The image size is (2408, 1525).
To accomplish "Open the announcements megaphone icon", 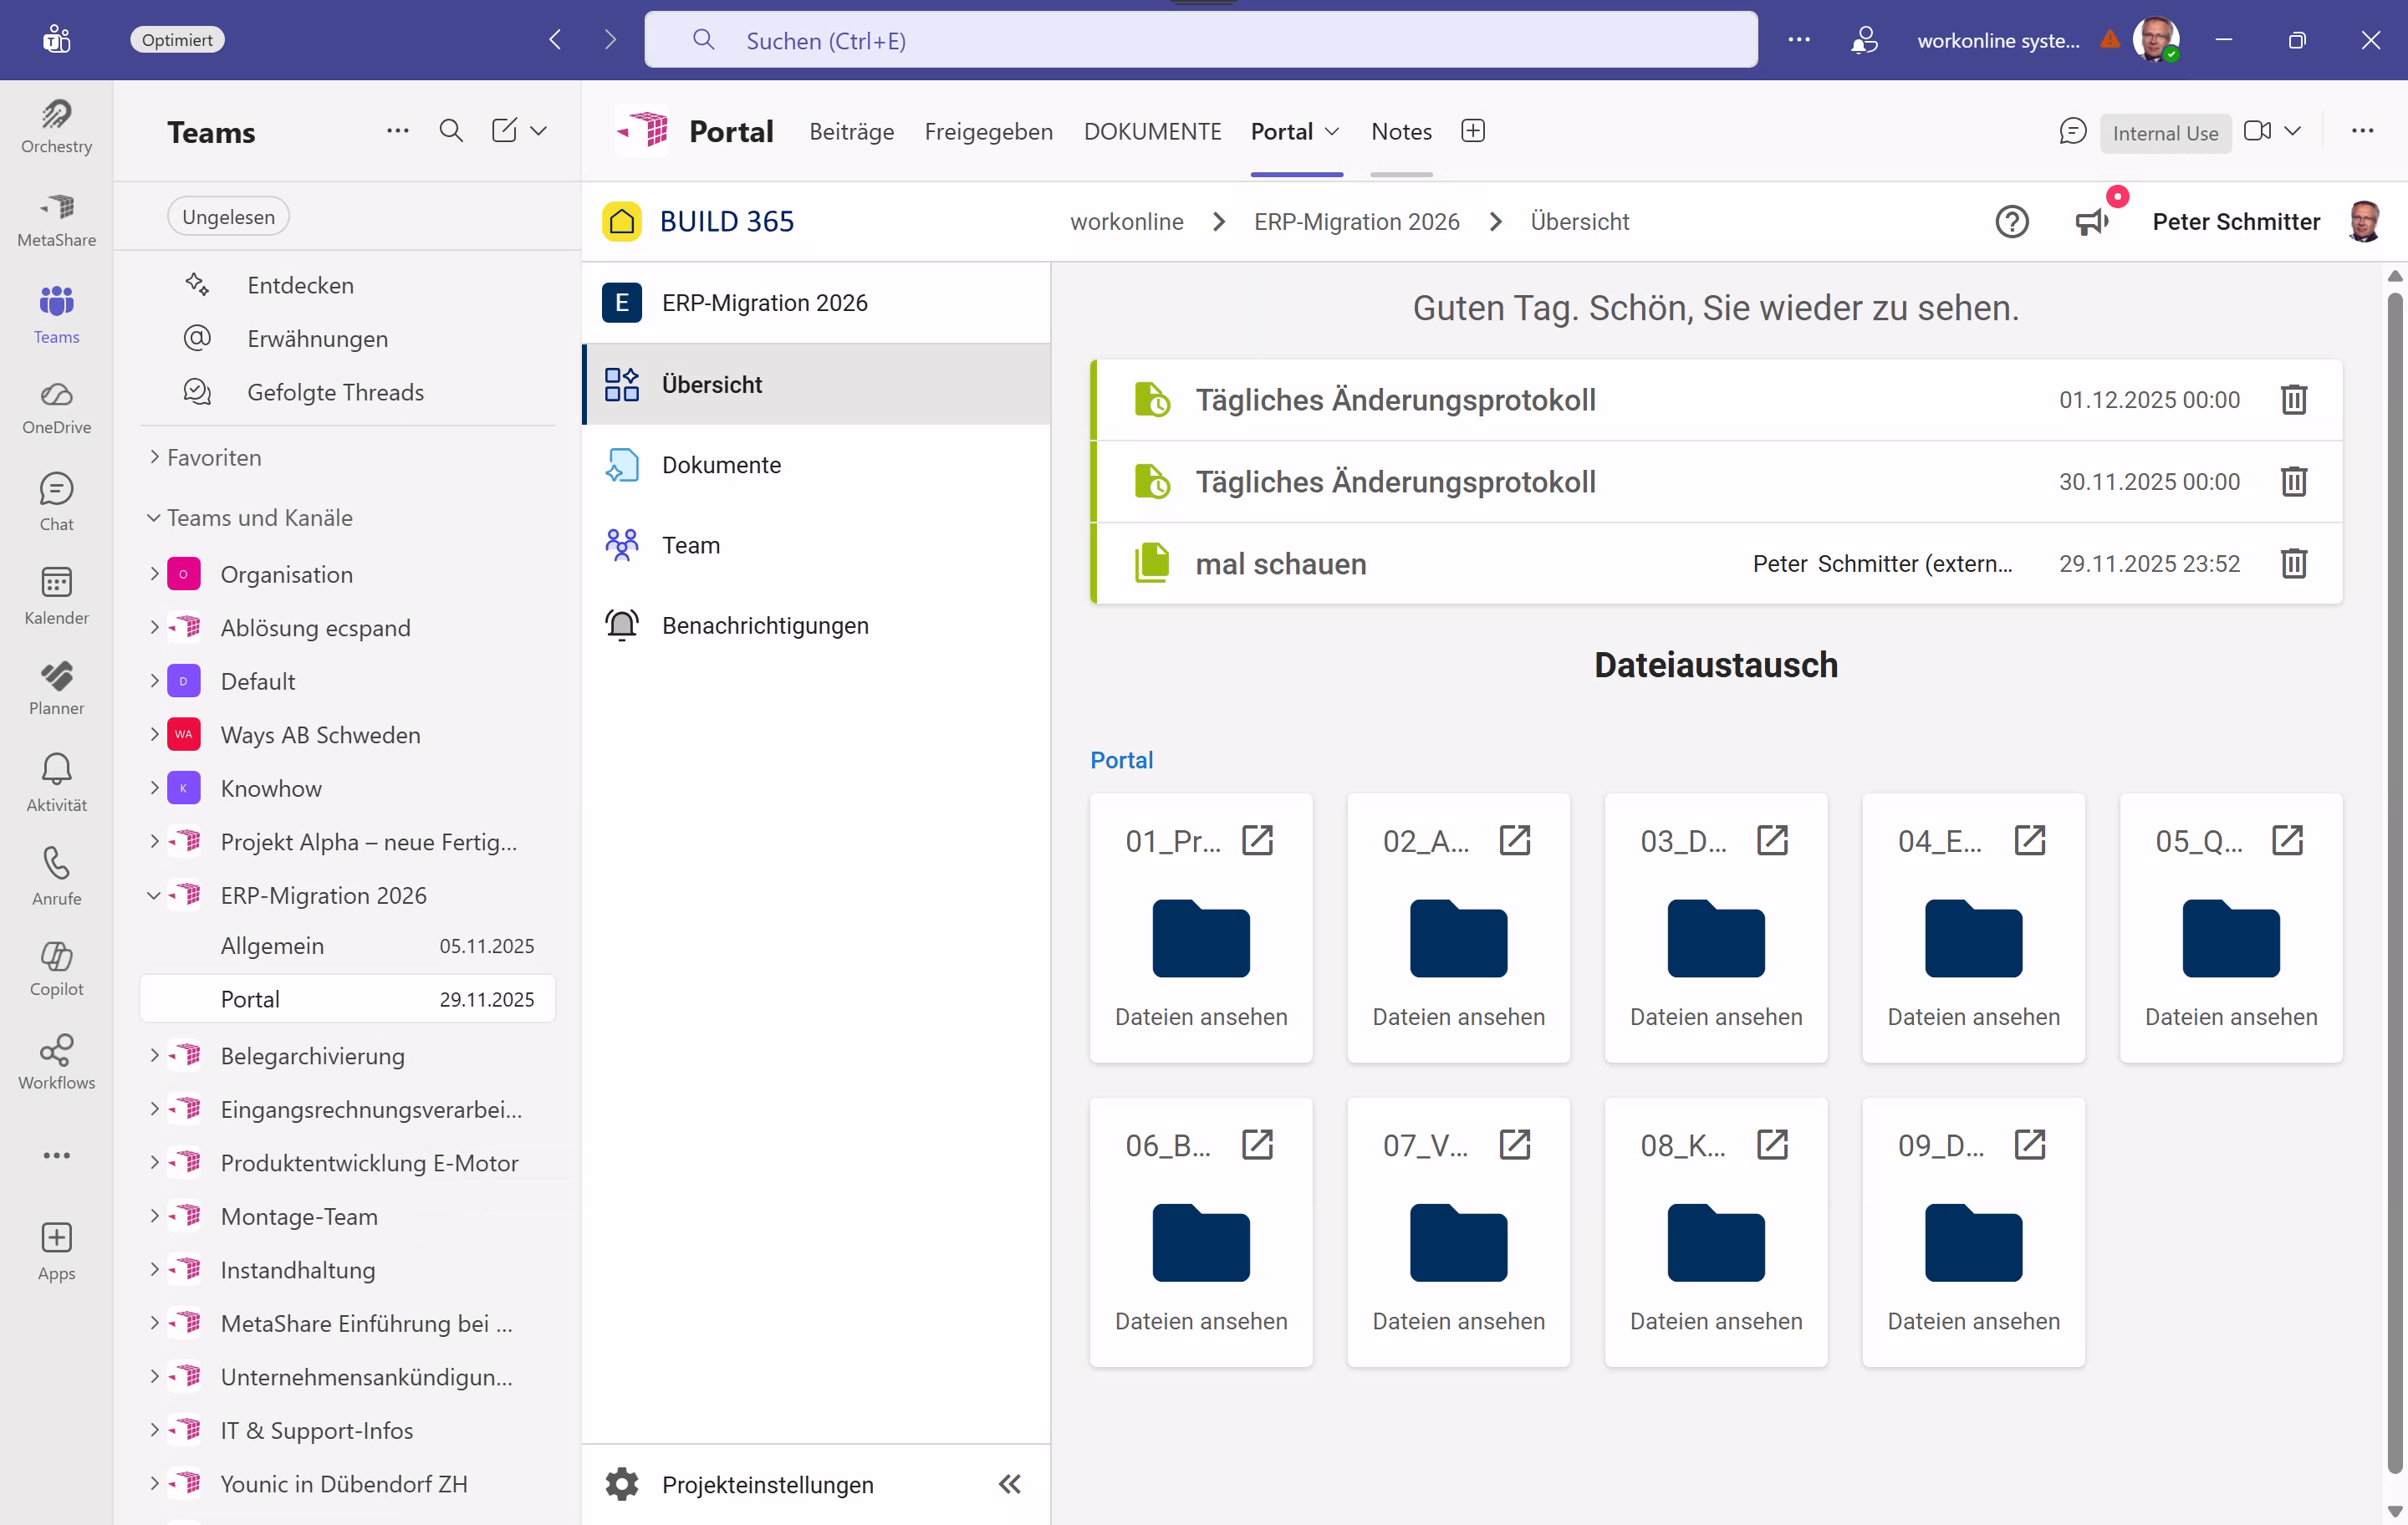I will point(2091,222).
